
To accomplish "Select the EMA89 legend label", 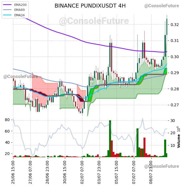I will tap(20, 10).
